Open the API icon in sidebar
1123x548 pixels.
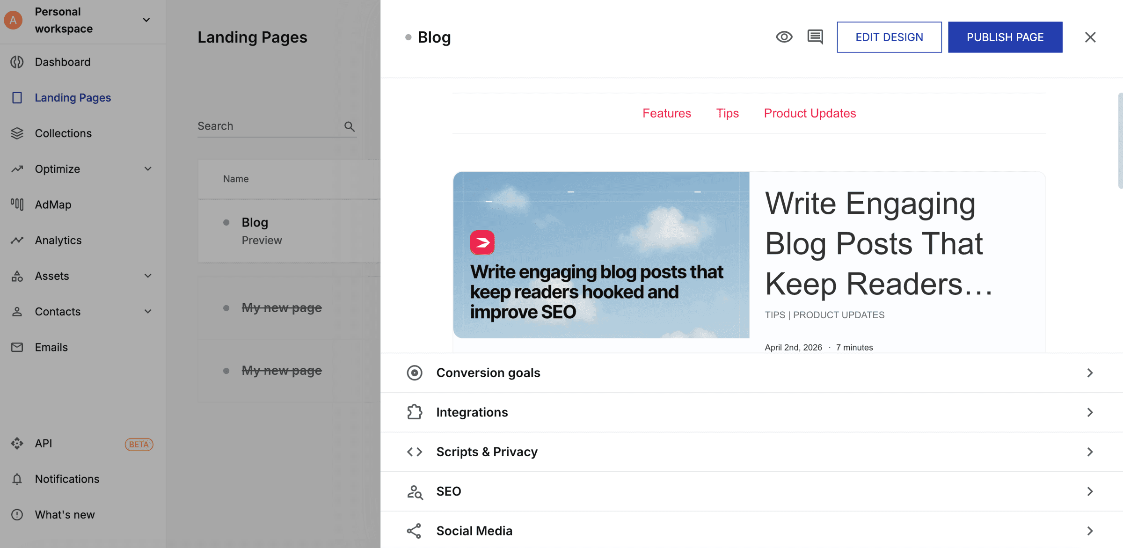click(17, 443)
